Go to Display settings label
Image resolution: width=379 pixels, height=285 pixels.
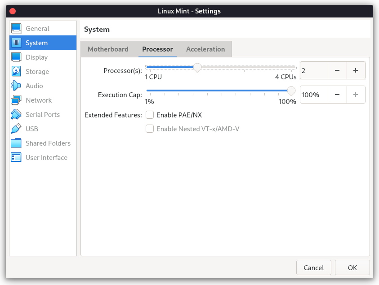click(x=37, y=57)
